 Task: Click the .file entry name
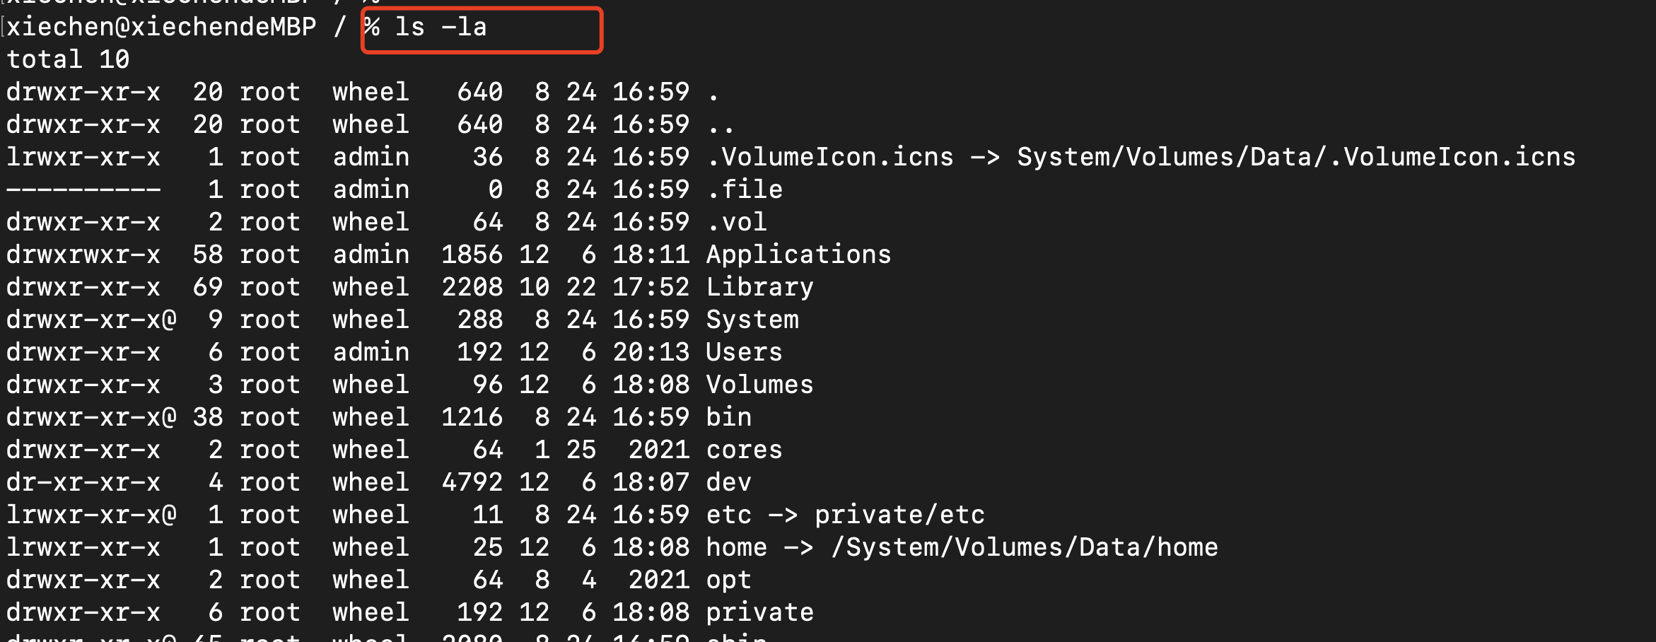745,189
